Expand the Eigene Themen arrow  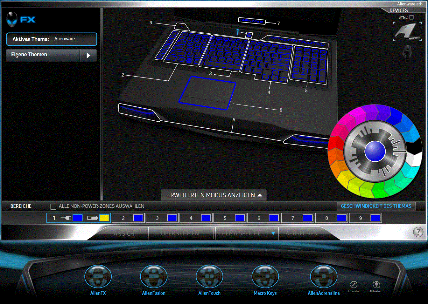88,55
